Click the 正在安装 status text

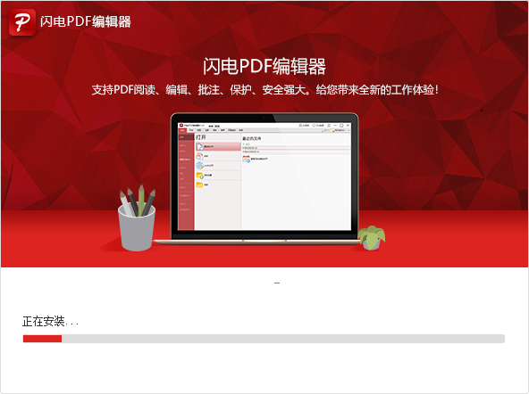tap(50, 321)
